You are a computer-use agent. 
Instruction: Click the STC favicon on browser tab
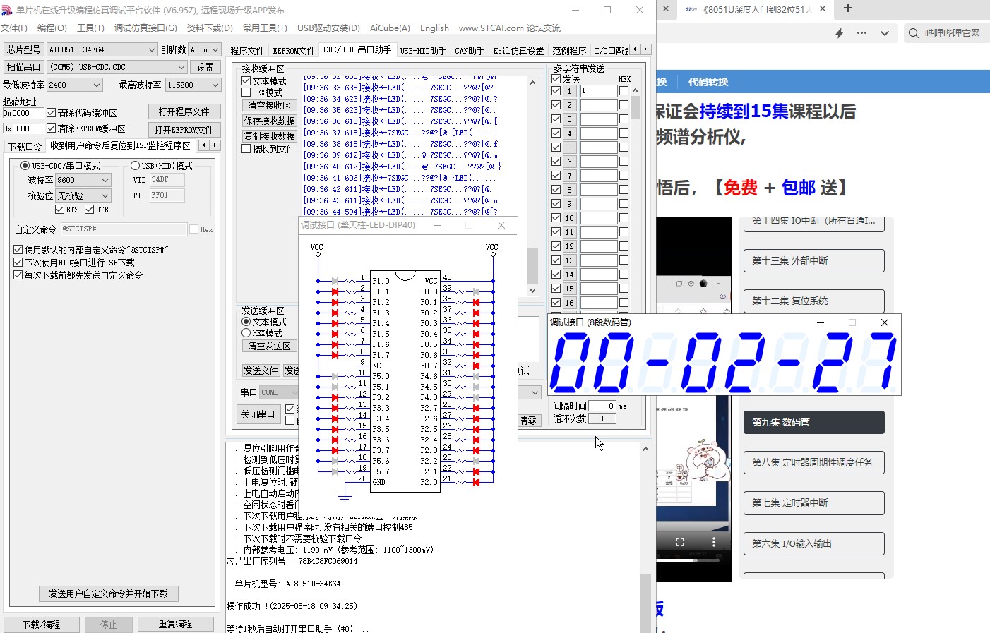pyautogui.click(x=691, y=9)
